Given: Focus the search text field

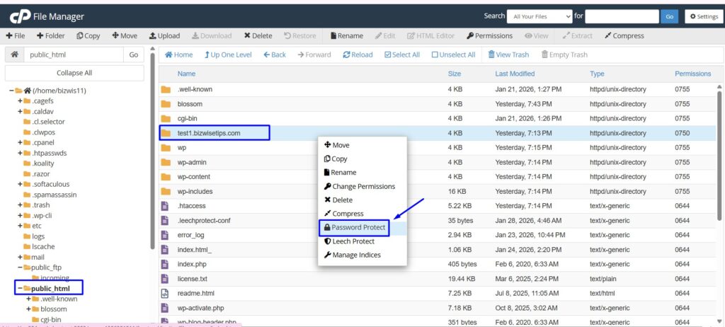Looking at the screenshot, I should tap(622, 17).
